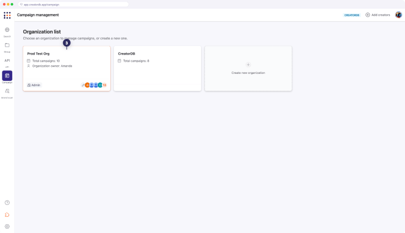Select 'Create new organization' card label
This screenshot has width=405, height=233.
(x=248, y=73)
